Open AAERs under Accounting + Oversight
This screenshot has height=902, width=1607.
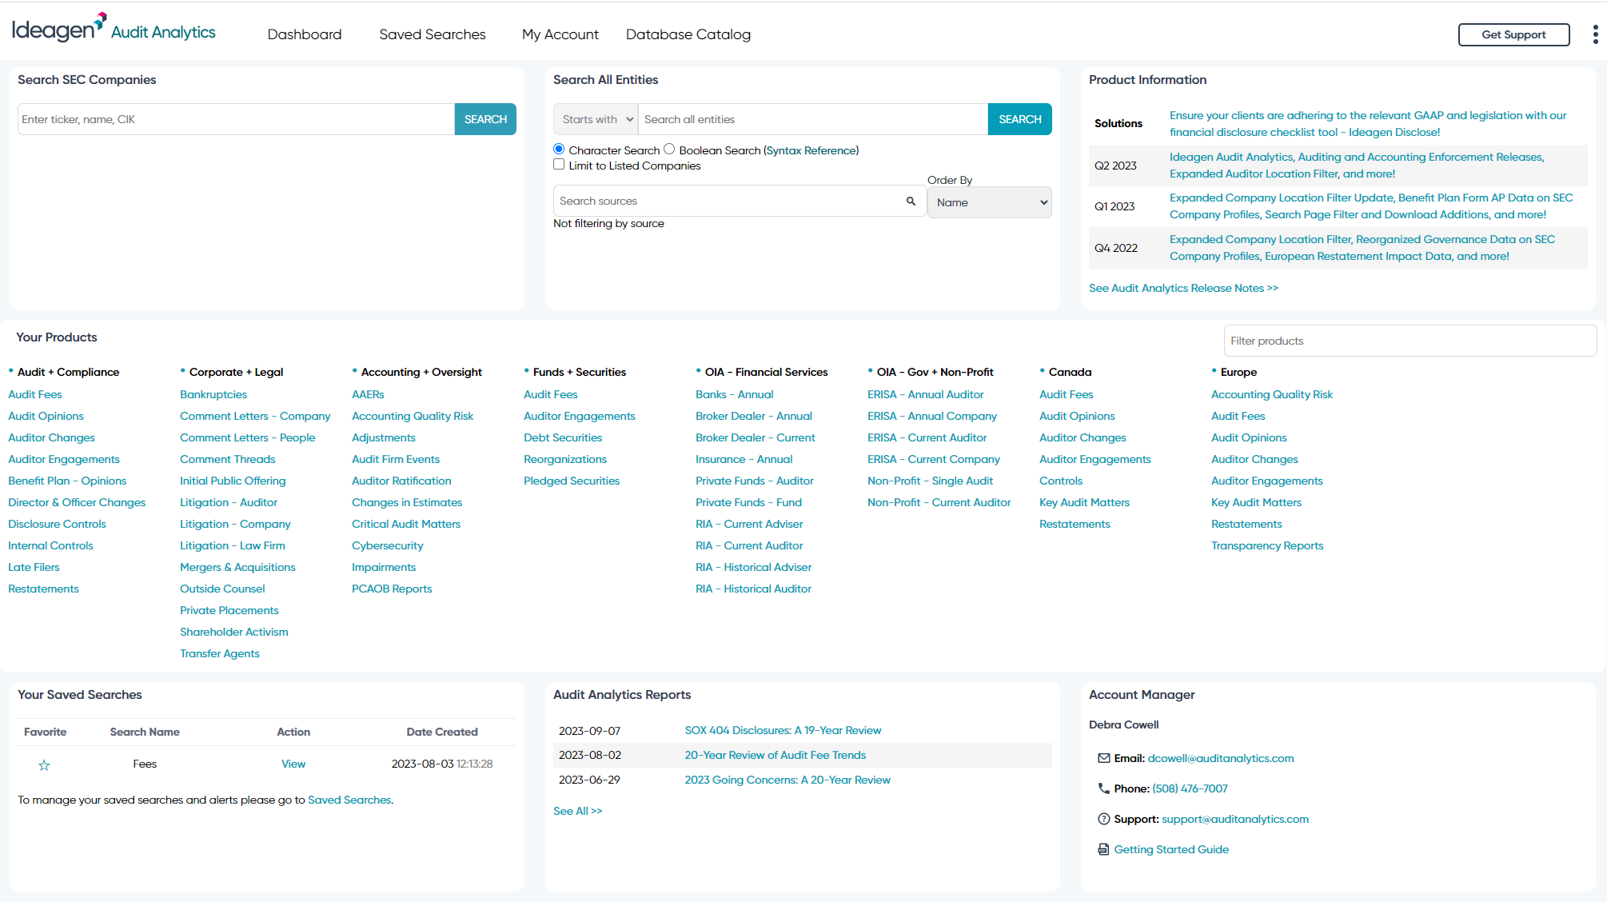pyautogui.click(x=368, y=394)
